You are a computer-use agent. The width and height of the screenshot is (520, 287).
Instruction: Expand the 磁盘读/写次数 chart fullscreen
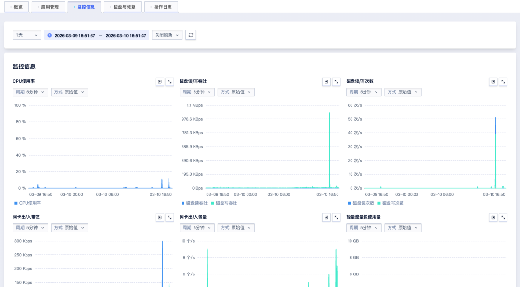tap(503, 81)
